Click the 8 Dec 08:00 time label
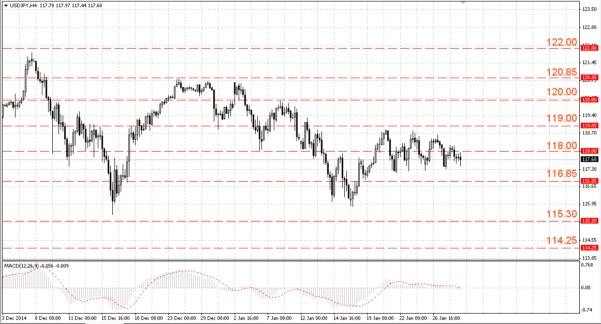This screenshot has height=324, width=601. click(x=48, y=318)
